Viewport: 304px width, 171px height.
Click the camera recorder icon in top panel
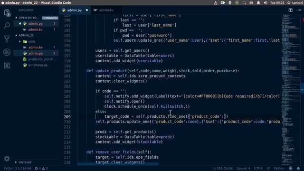pyautogui.click(x=223, y=3)
